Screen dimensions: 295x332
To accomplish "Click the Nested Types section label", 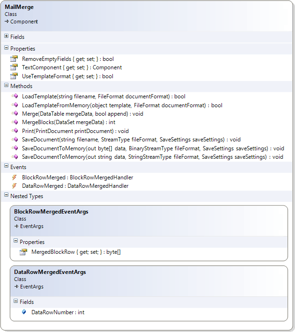I will [27, 196].
